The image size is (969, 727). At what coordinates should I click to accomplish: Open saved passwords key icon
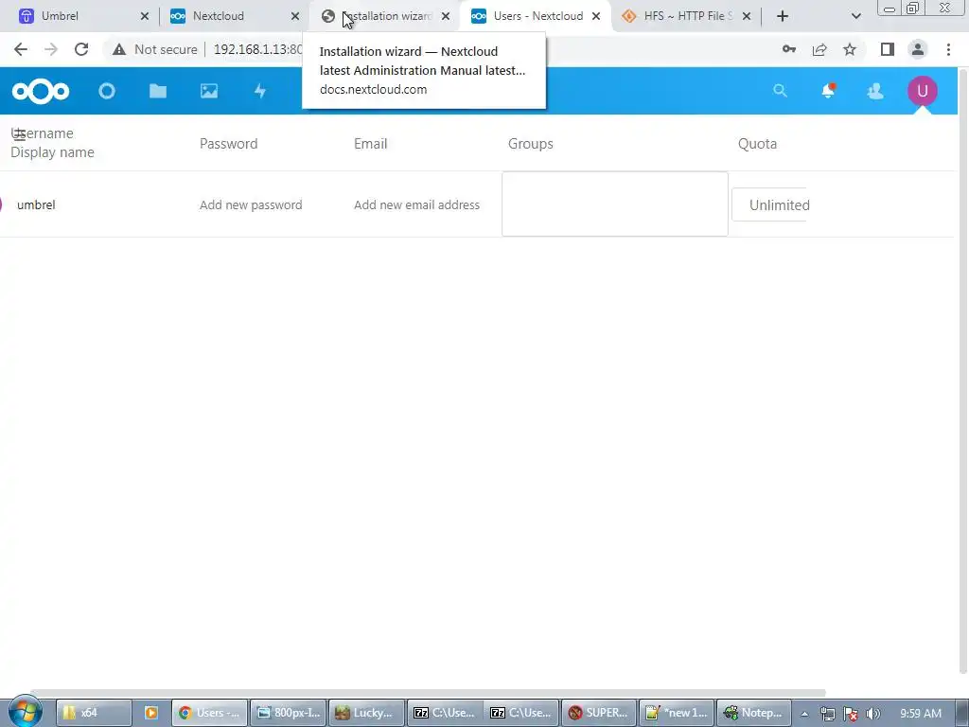click(789, 49)
